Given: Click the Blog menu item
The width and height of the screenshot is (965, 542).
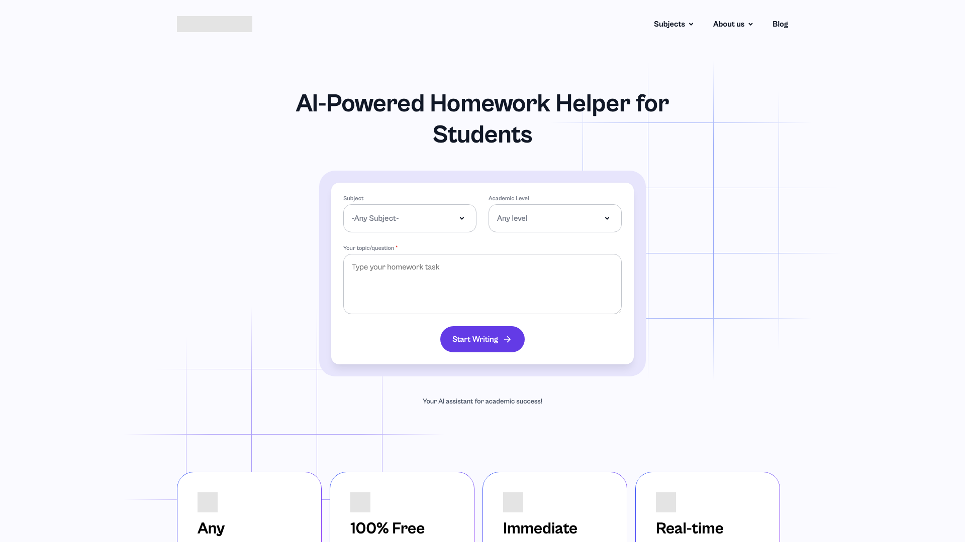Looking at the screenshot, I should [780, 24].
